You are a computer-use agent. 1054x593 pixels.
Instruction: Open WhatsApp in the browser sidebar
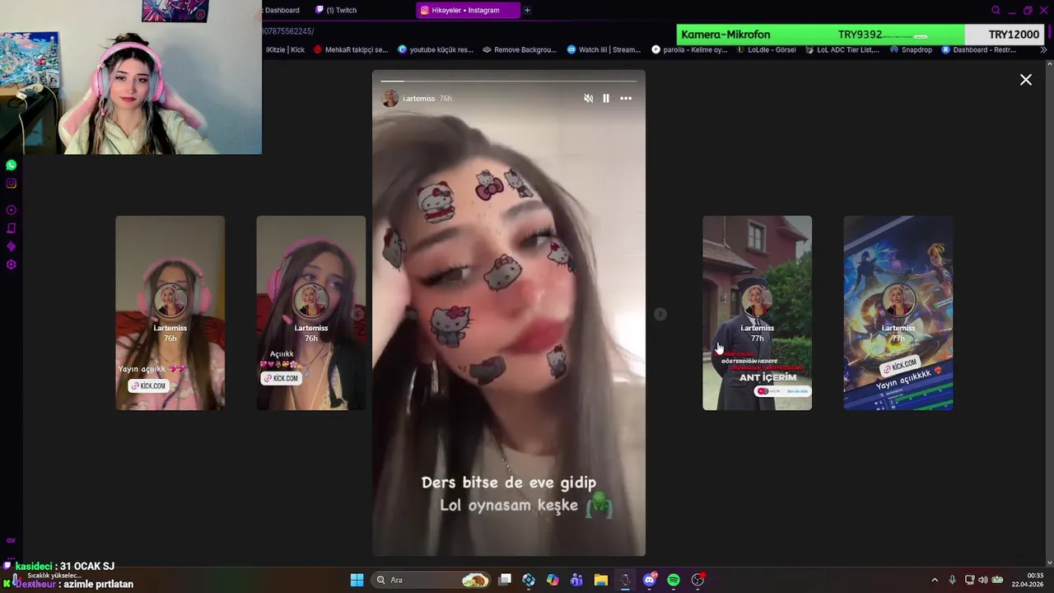[11, 165]
